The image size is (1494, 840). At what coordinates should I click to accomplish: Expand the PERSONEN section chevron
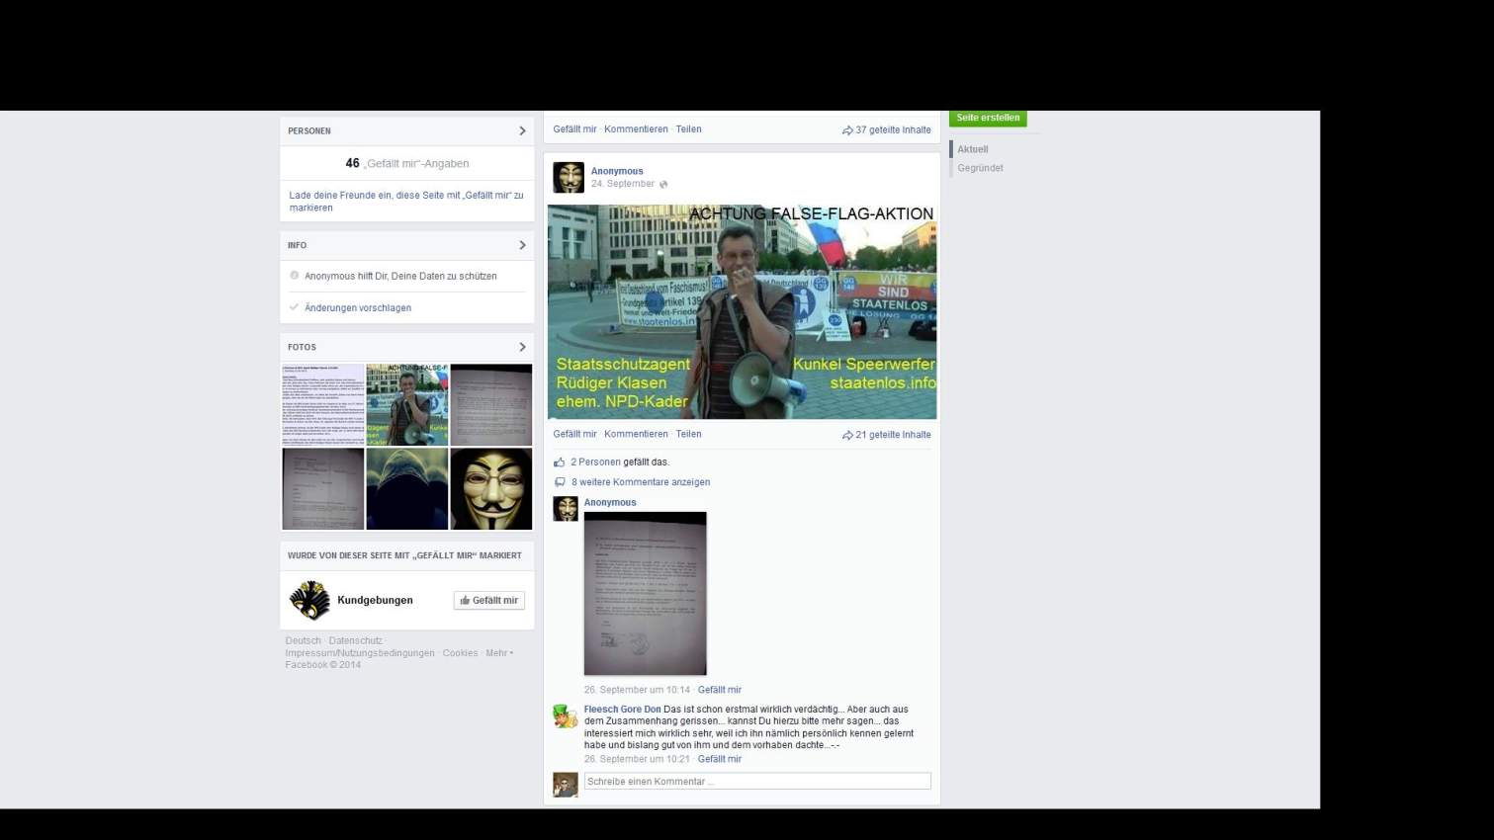pyautogui.click(x=522, y=130)
